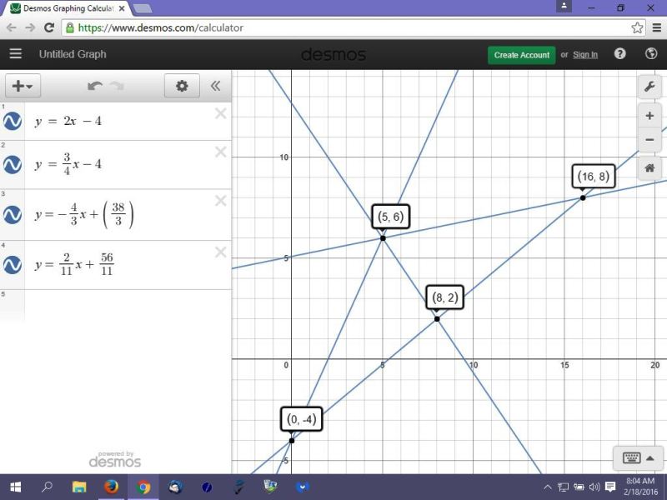Delete expression y = 2/11x + 56/11
Viewport: 667px width, 500px height.
[x=220, y=252]
